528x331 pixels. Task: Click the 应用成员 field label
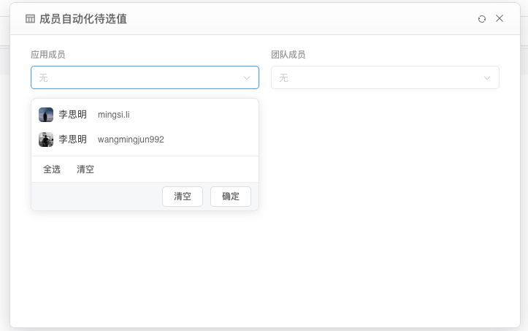47,55
